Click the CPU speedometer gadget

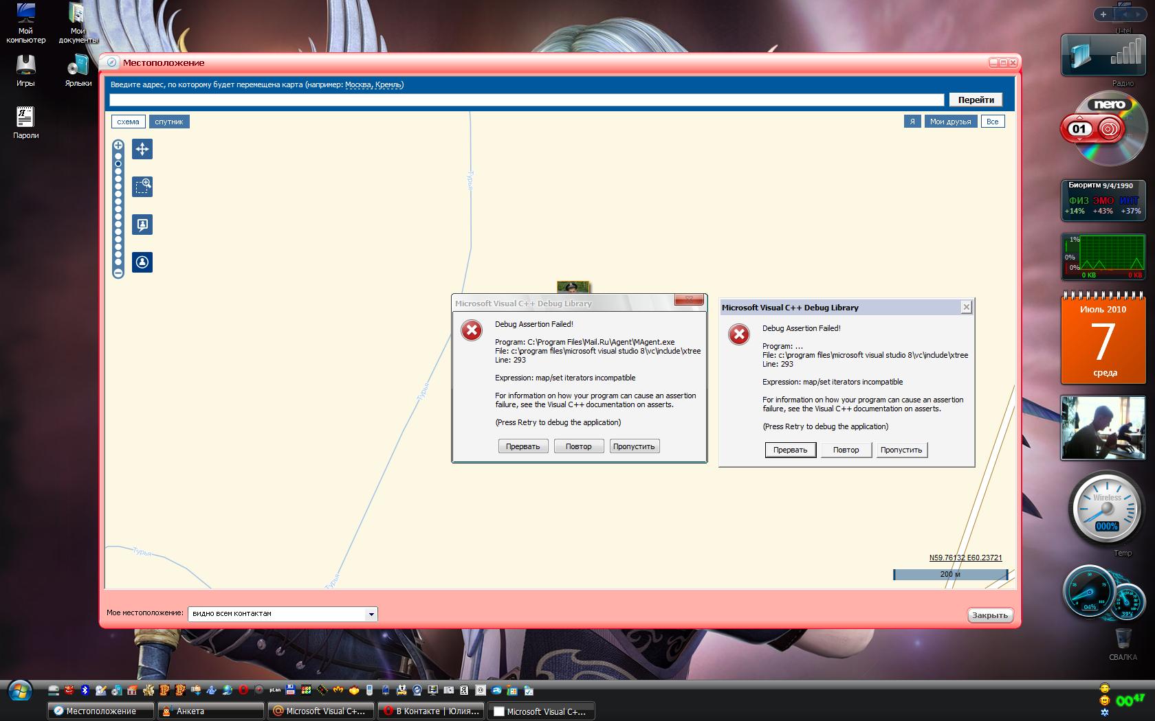pyautogui.click(x=1103, y=592)
